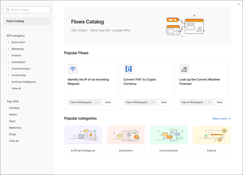
Task: Open the Automation category illustration
Action: coord(126,135)
